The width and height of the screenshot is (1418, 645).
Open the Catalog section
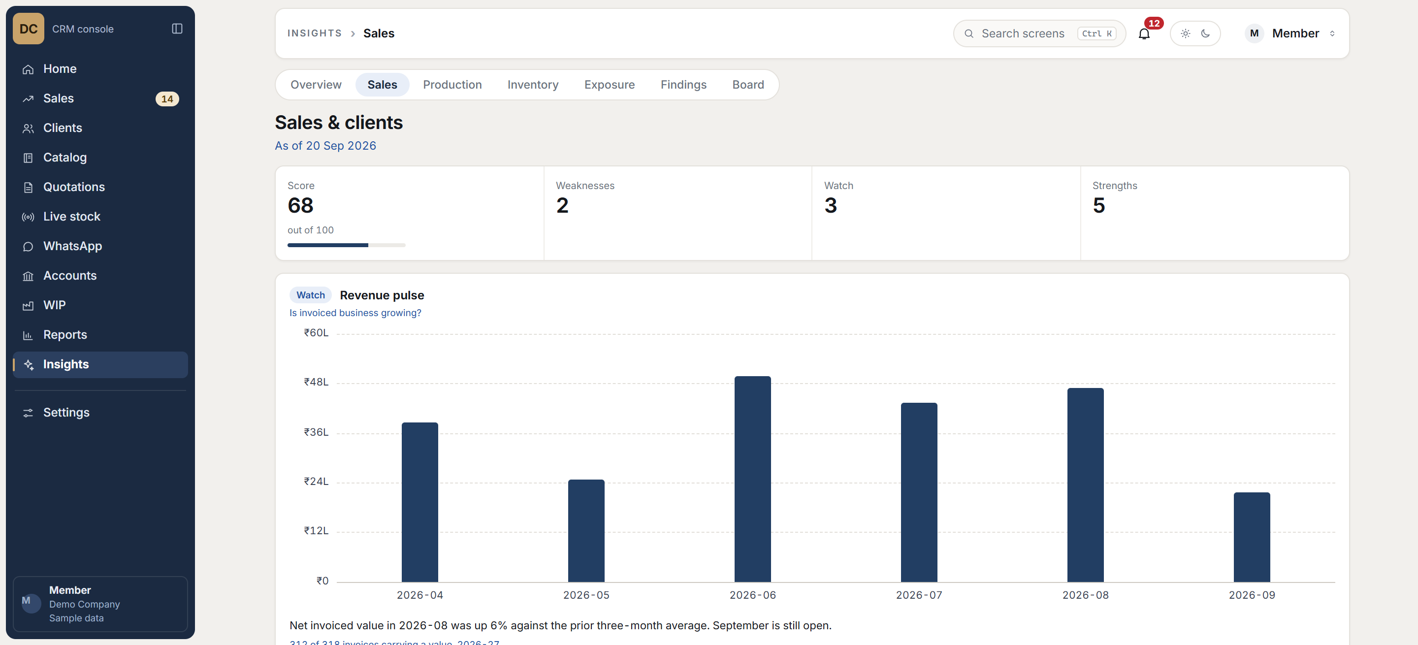(x=100, y=158)
